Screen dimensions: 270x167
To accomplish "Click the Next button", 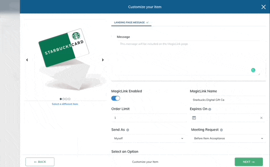I will pyautogui.click(x=248, y=162).
